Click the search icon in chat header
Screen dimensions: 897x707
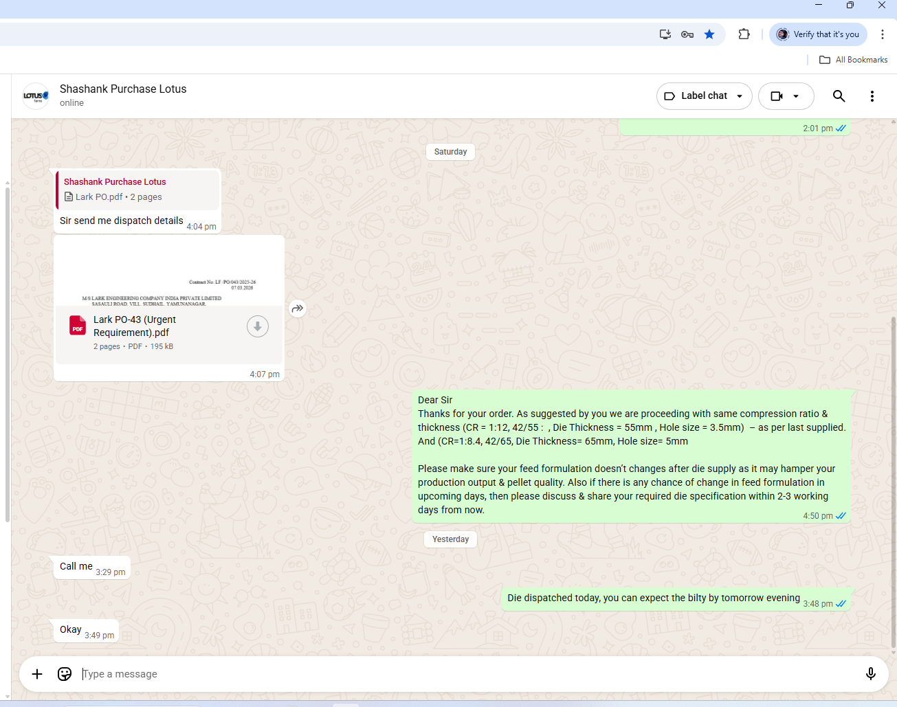[x=839, y=96]
